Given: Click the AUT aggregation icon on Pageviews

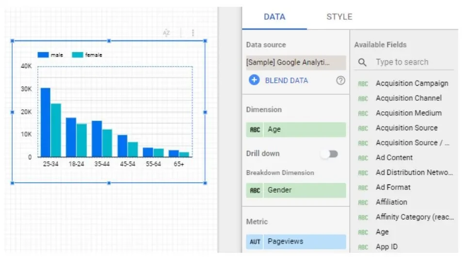Looking at the screenshot, I should coord(255,242).
